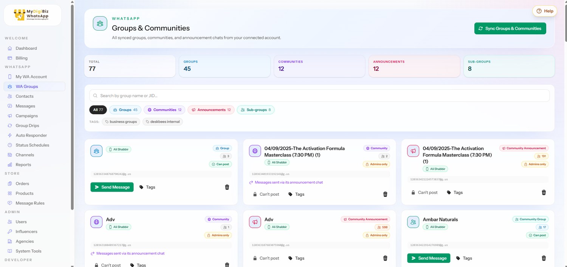Click the sidebar vertical scrollbar

[x=72, y=107]
